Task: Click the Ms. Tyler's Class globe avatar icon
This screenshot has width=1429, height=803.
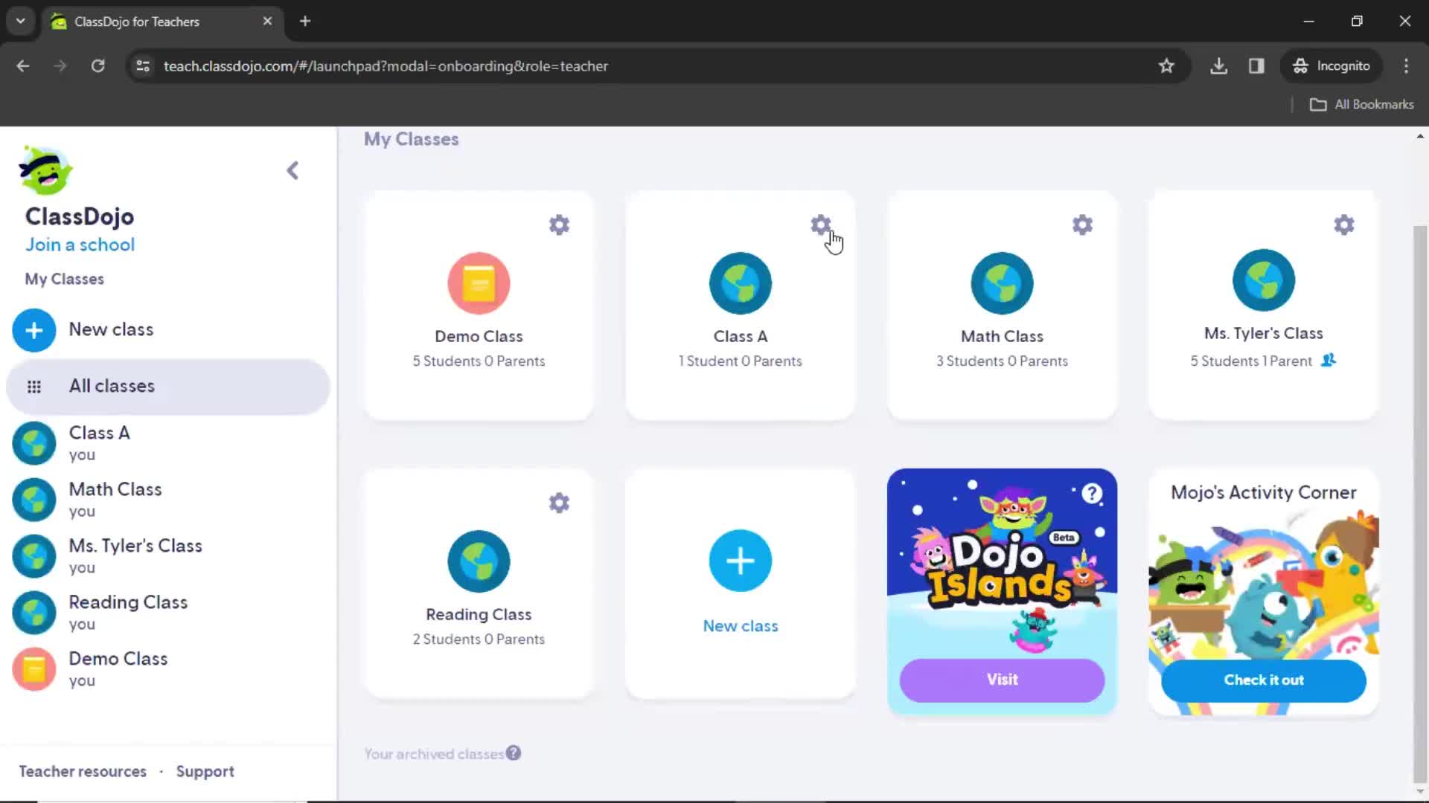Action: pos(1264,281)
